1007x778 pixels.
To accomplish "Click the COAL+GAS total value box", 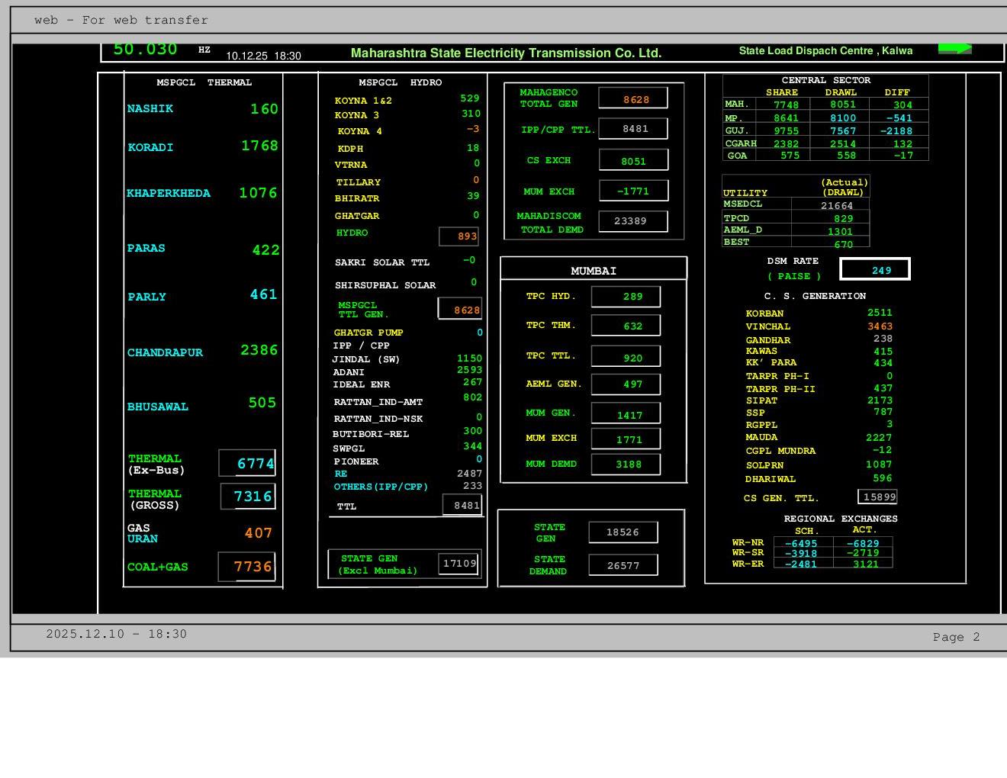I will pos(246,567).
